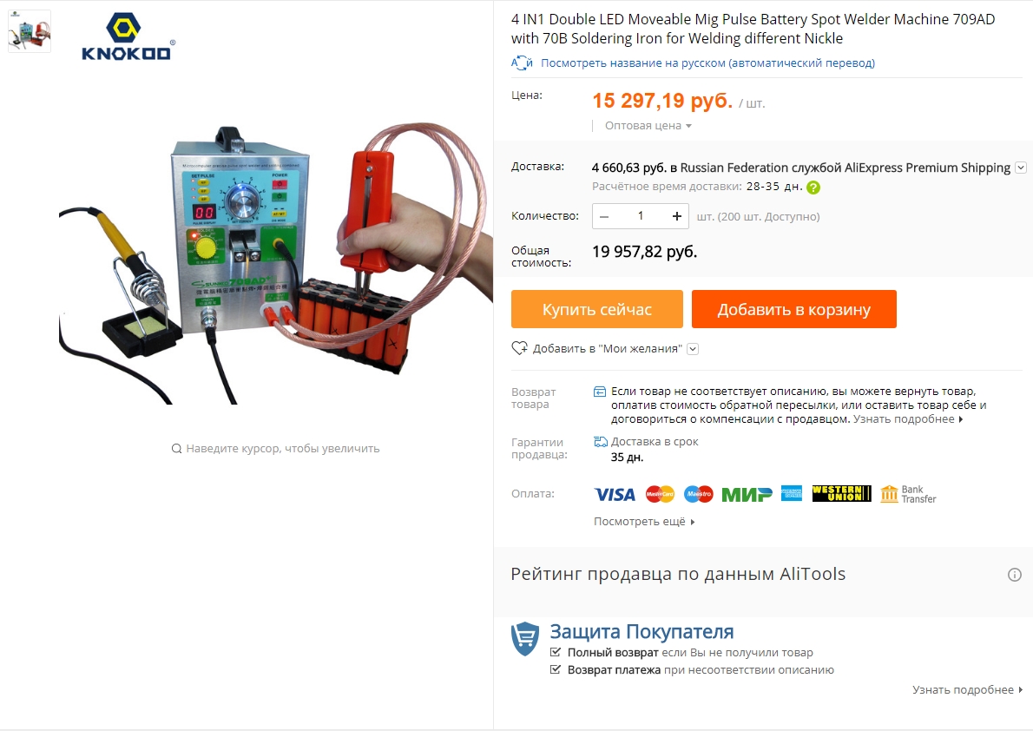This screenshot has height=731, width=1033.
Task: Expand Посмотреть ещё payment methods
Action: (644, 522)
